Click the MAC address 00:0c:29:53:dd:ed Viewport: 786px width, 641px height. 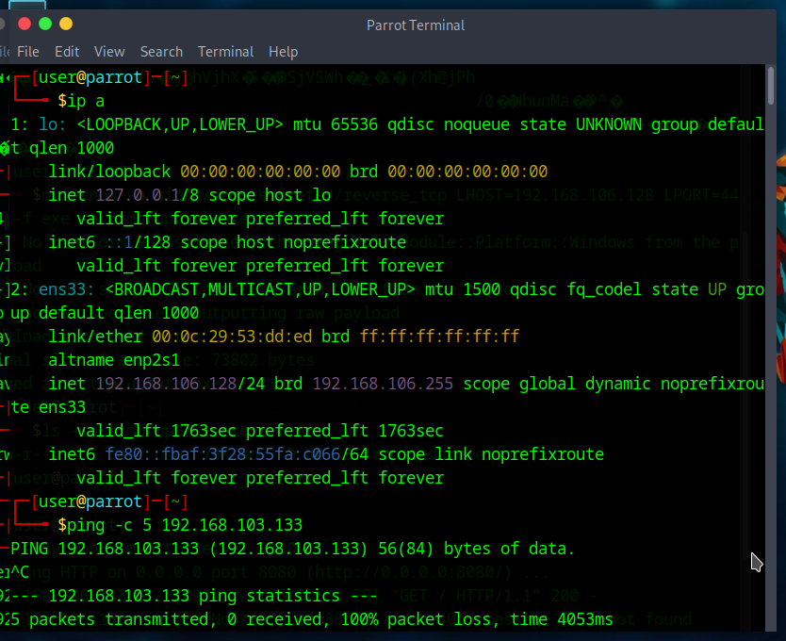coord(232,337)
